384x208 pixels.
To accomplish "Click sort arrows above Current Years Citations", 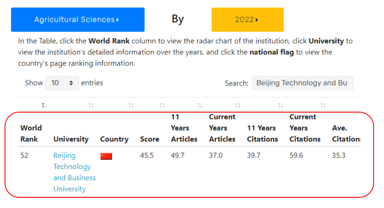I will click(323, 105).
